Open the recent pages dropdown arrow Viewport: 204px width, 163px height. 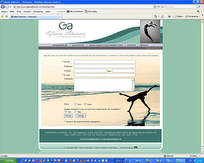[x=11, y=7]
